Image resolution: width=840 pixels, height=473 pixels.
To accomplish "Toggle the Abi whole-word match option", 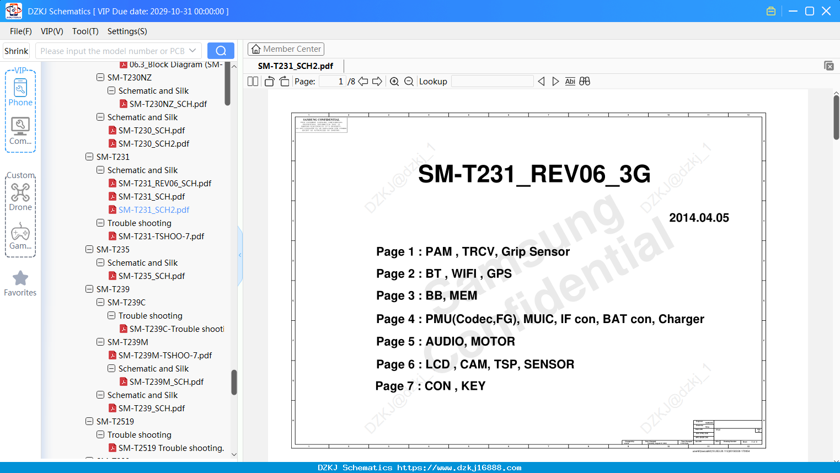I will coord(570,81).
